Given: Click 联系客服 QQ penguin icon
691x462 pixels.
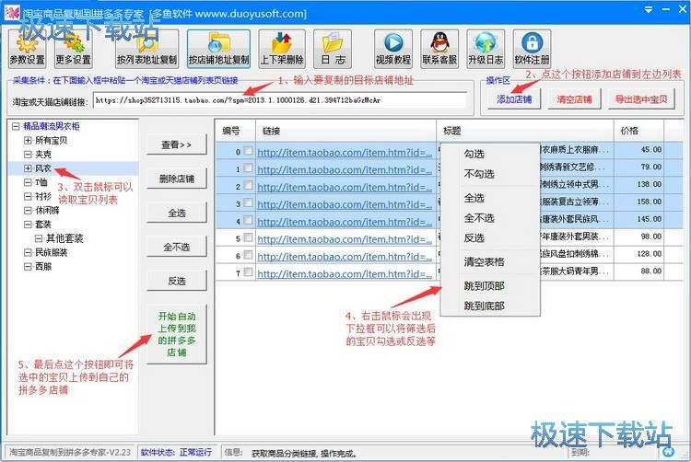Looking at the screenshot, I should click(x=439, y=49).
